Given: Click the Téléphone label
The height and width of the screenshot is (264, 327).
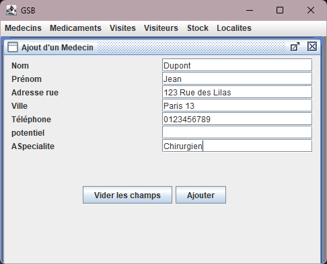Looking at the screenshot, I should point(31,120).
